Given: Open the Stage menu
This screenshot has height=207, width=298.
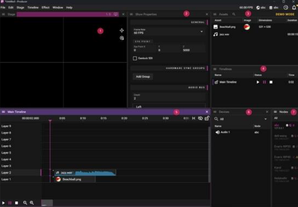Looking at the screenshot, I should [x=20, y=7].
